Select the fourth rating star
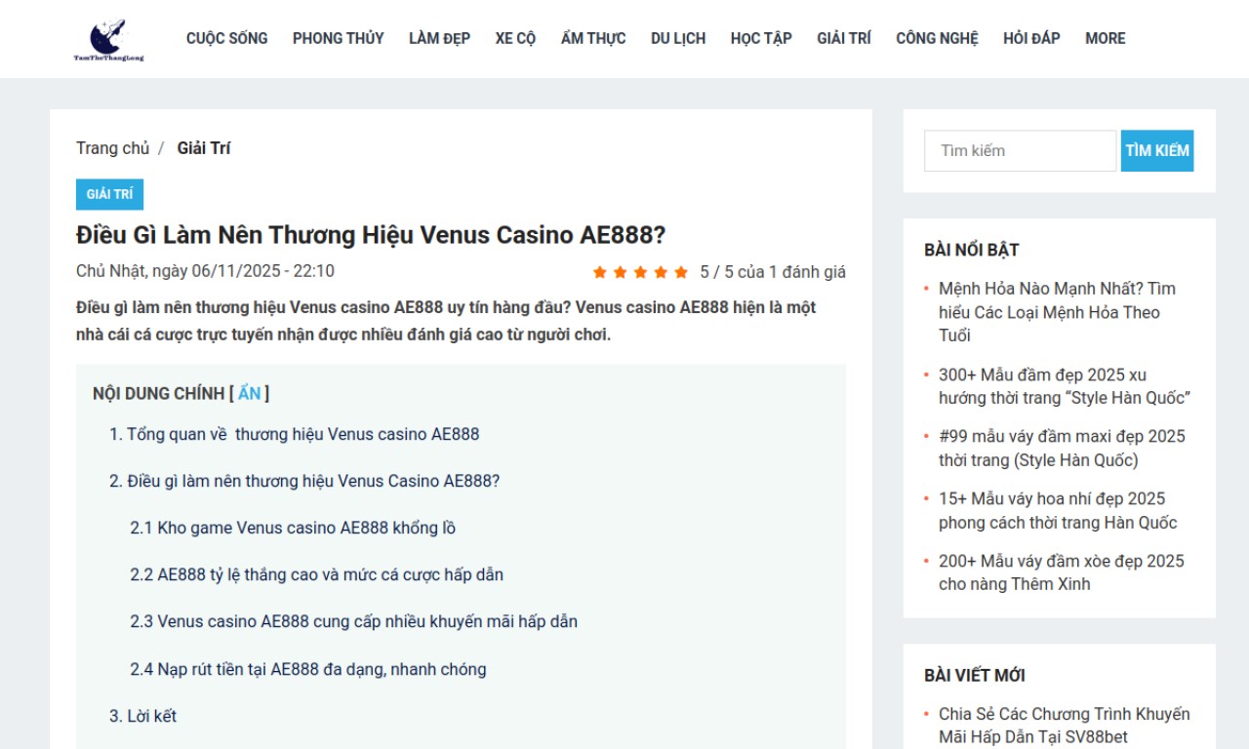 (x=661, y=272)
